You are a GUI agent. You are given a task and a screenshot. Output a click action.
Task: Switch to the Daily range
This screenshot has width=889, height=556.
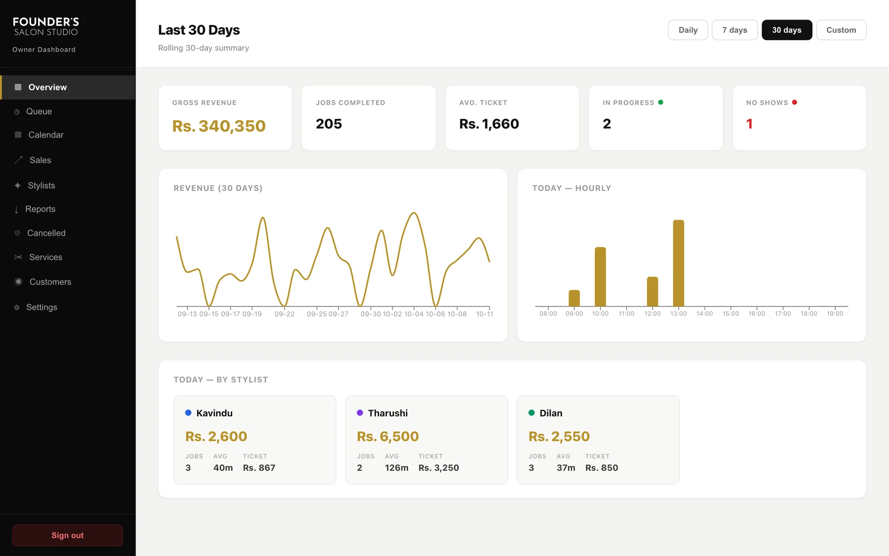pyautogui.click(x=688, y=30)
